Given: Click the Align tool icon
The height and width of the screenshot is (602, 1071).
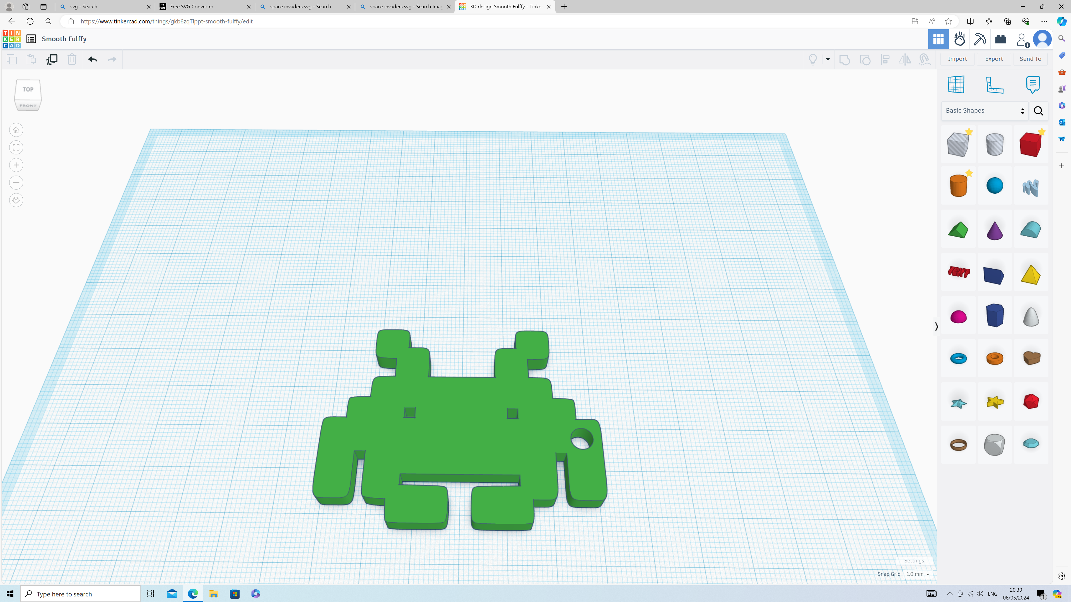Looking at the screenshot, I should click(885, 59).
